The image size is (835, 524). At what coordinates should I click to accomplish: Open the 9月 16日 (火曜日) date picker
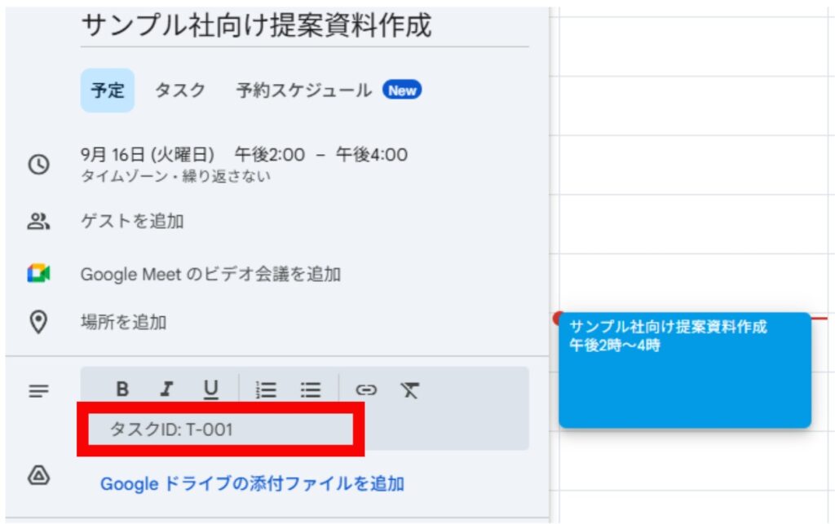[x=147, y=155]
